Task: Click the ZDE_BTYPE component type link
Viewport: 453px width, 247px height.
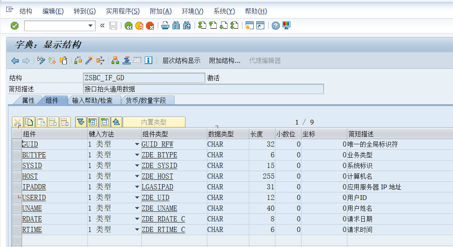Action: (x=159, y=155)
